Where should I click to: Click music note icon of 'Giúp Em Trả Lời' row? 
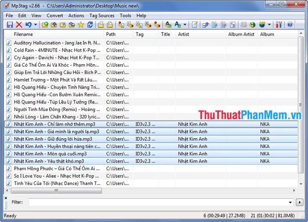point(9,72)
